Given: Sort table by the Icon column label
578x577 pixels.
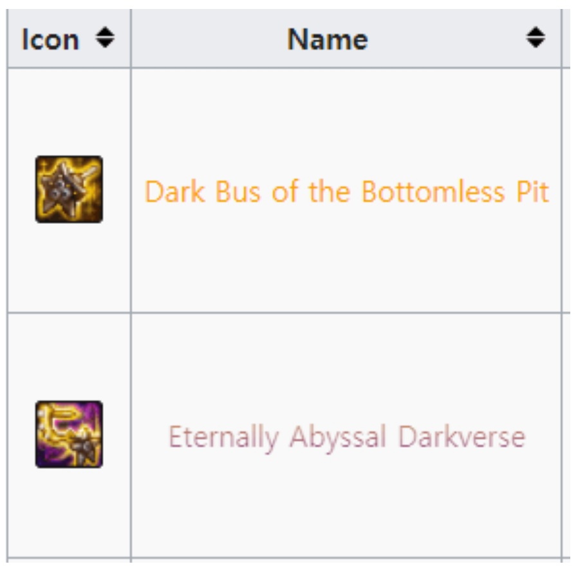Looking at the screenshot, I should pyautogui.click(x=50, y=39).
